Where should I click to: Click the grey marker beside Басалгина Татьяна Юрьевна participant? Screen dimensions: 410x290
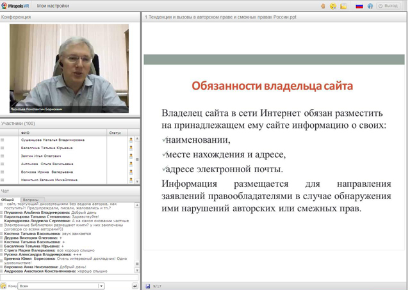(3, 148)
